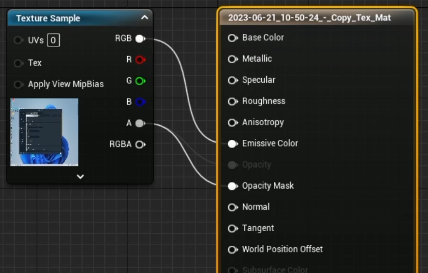Screen dimensions: 428x273
Task: Select the Copy_Tex_Mat material node title
Action: [309, 18]
